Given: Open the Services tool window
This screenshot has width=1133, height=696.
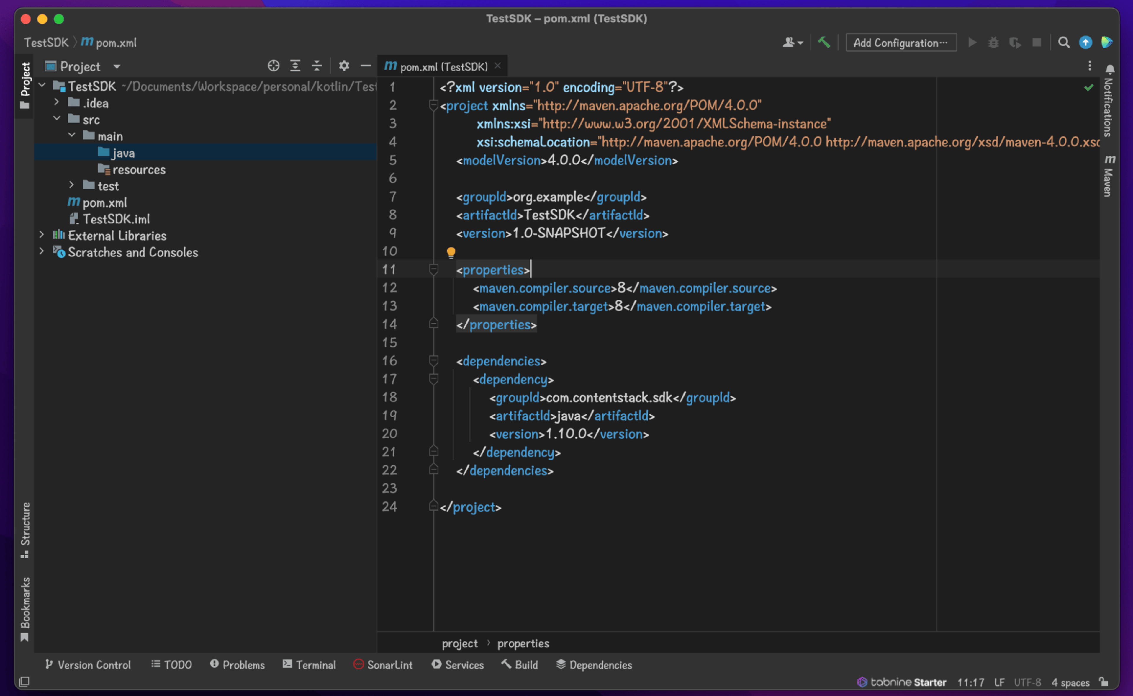Looking at the screenshot, I should tap(458, 664).
